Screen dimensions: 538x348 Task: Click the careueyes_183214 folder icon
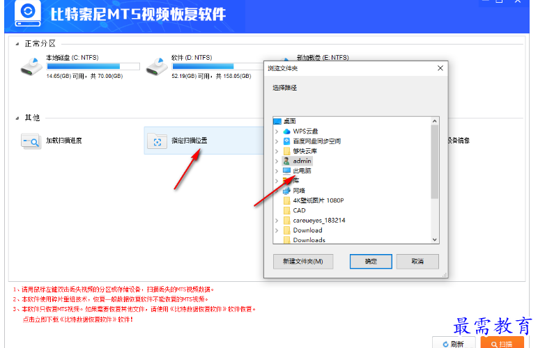pos(287,220)
